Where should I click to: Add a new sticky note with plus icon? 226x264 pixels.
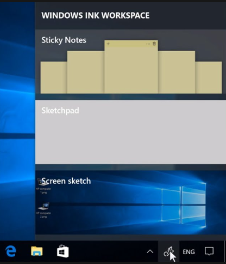tap(108, 44)
